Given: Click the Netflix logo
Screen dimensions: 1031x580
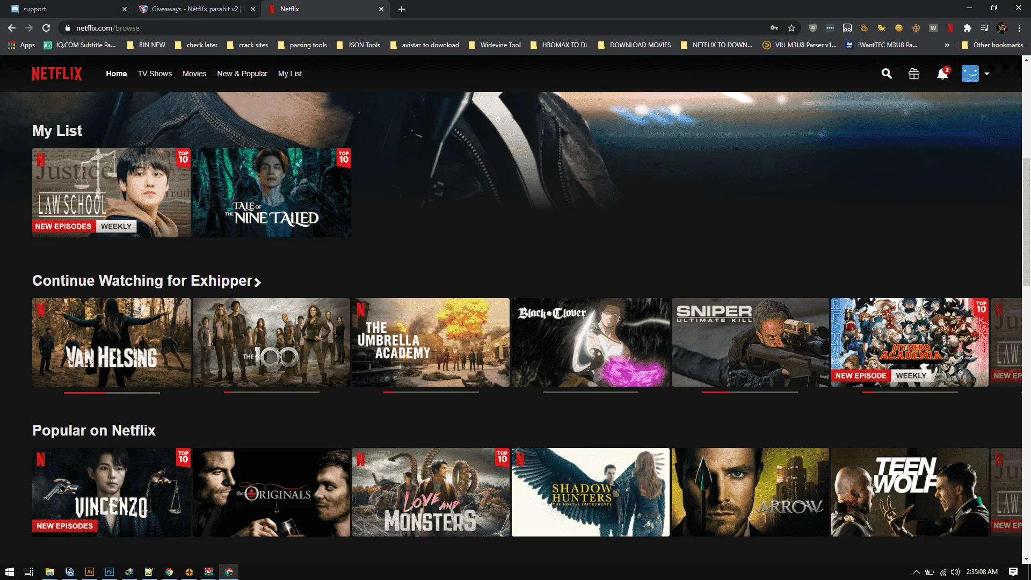Looking at the screenshot, I should pyautogui.click(x=57, y=74).
